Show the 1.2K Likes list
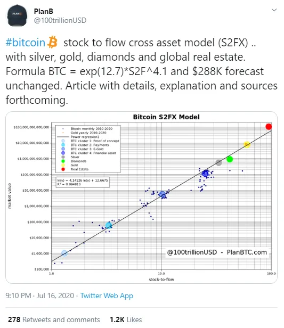The width and height of the screenshot is (284, 328). 126,319
